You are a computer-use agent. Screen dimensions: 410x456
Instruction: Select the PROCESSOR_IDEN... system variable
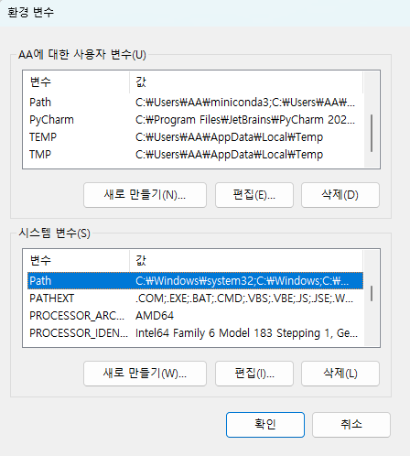pos(195,333)
